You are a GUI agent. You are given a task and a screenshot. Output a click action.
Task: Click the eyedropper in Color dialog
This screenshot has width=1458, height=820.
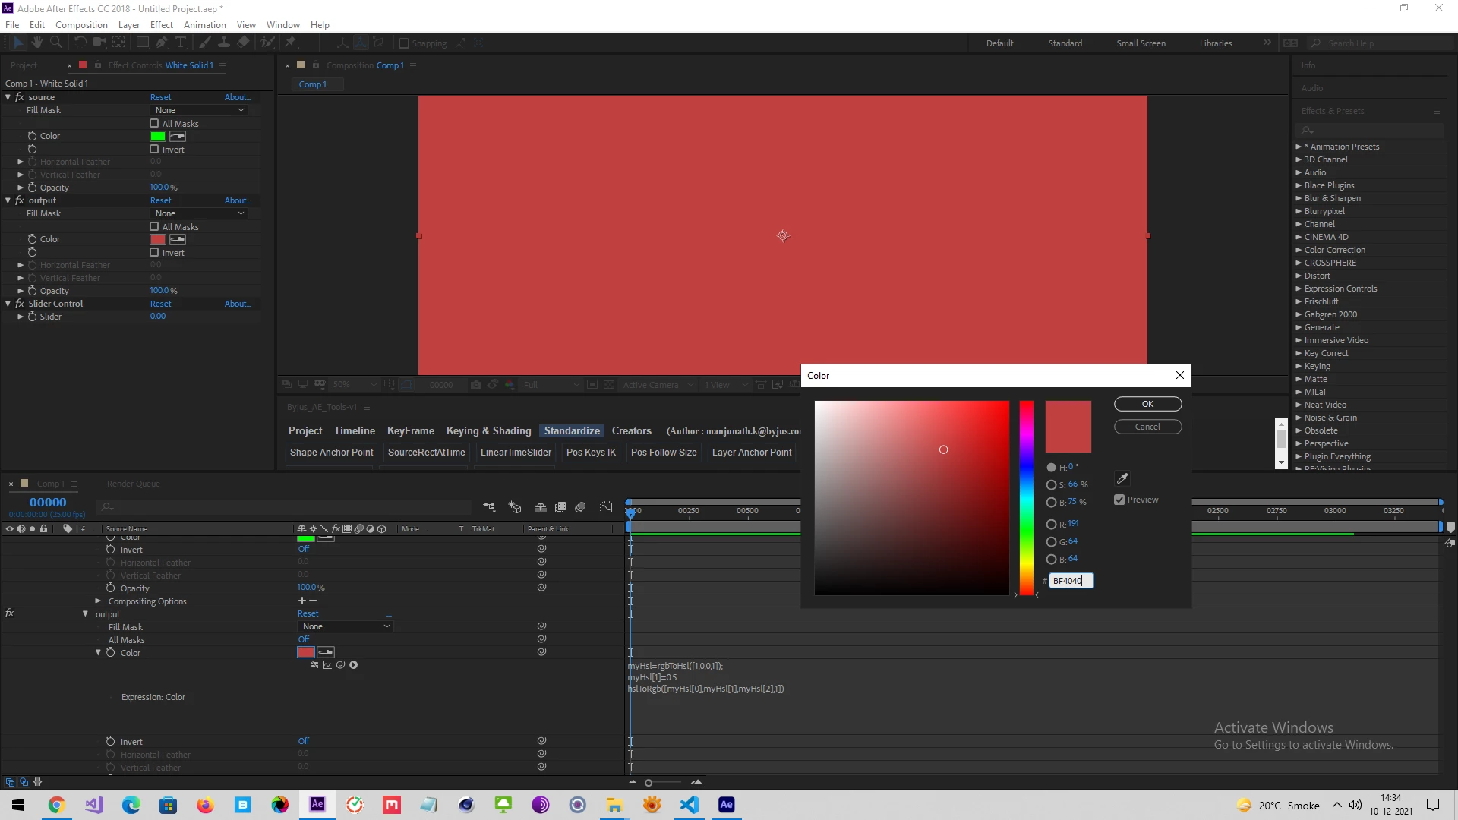1122,478
